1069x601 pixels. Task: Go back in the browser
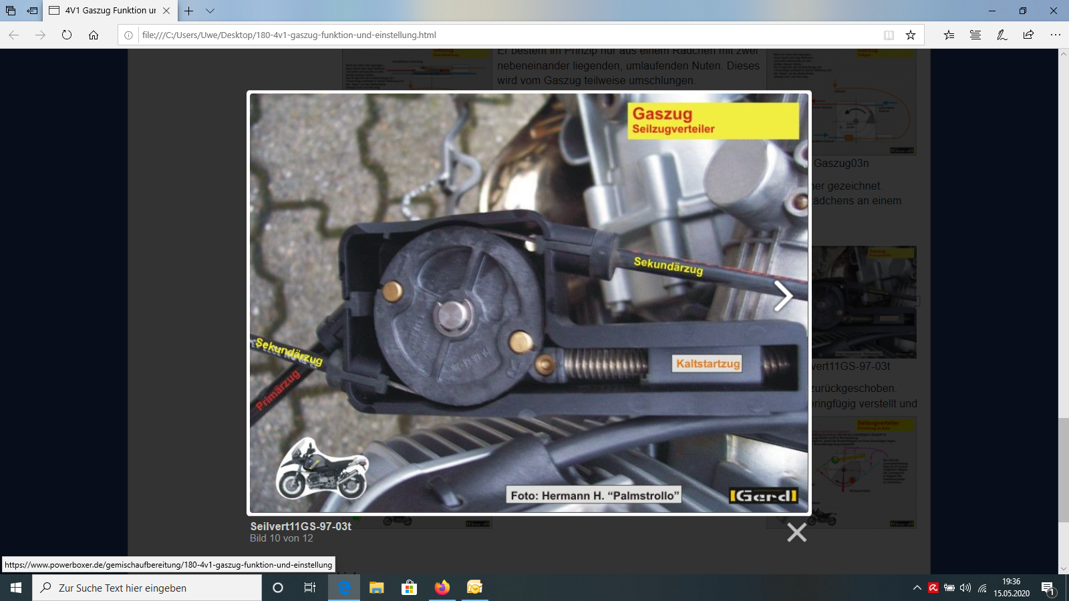click(x=14, y=35)
